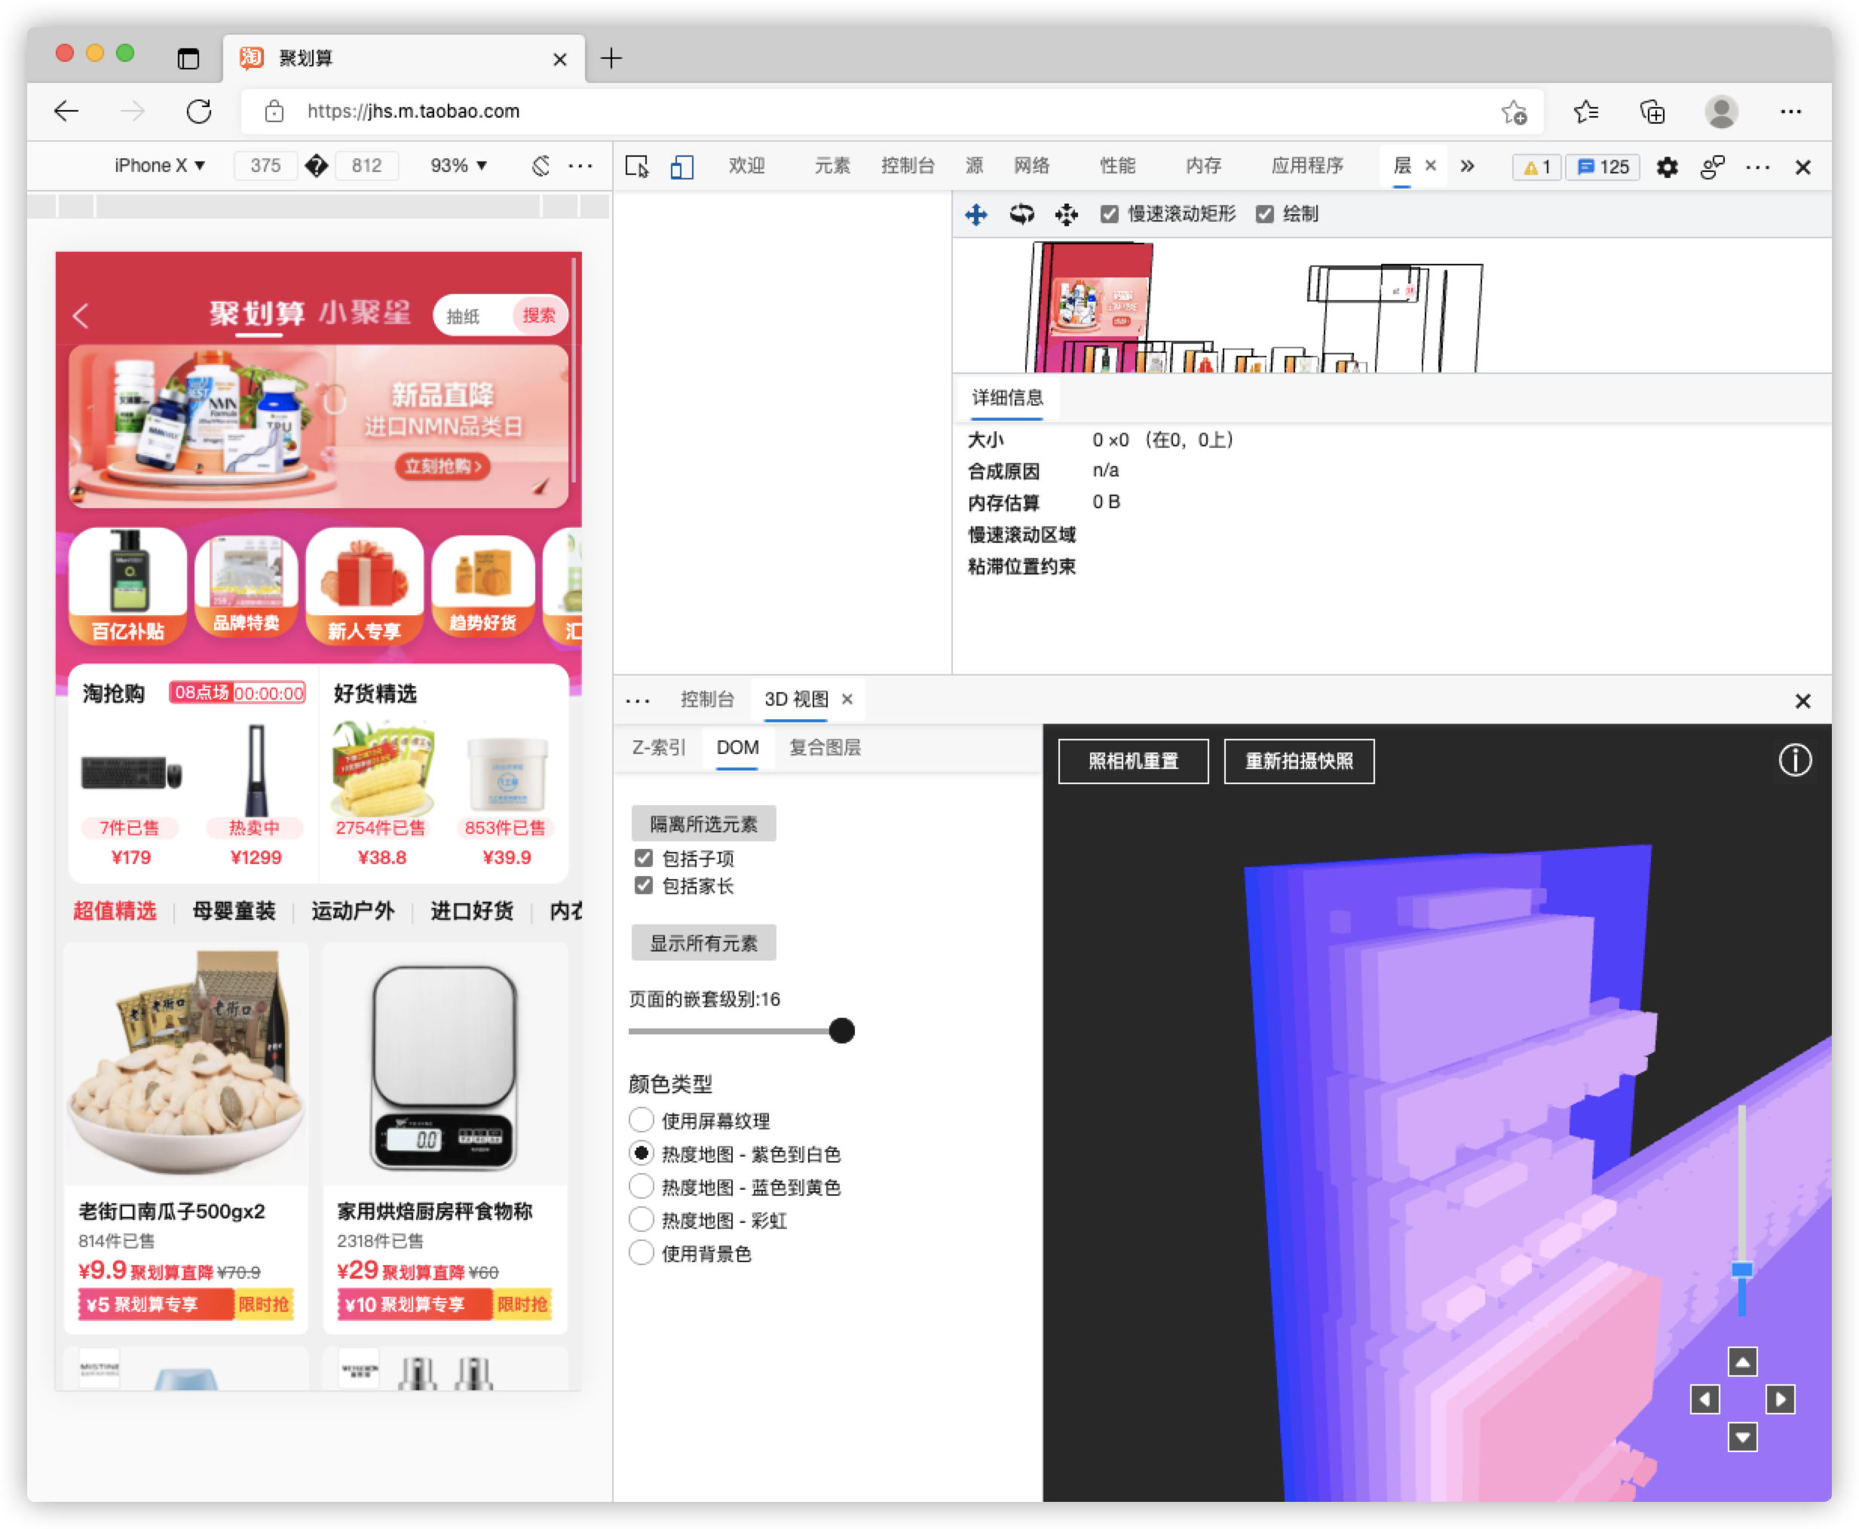The width and height of the screenshot is (1859, 1529).
Task: Click the viewport height field 812
Action: (x=367, y=166)
